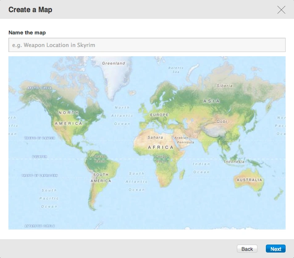Click the Siberia label on the map
Screen dimensions: 294x258
[x=224, y=86]
